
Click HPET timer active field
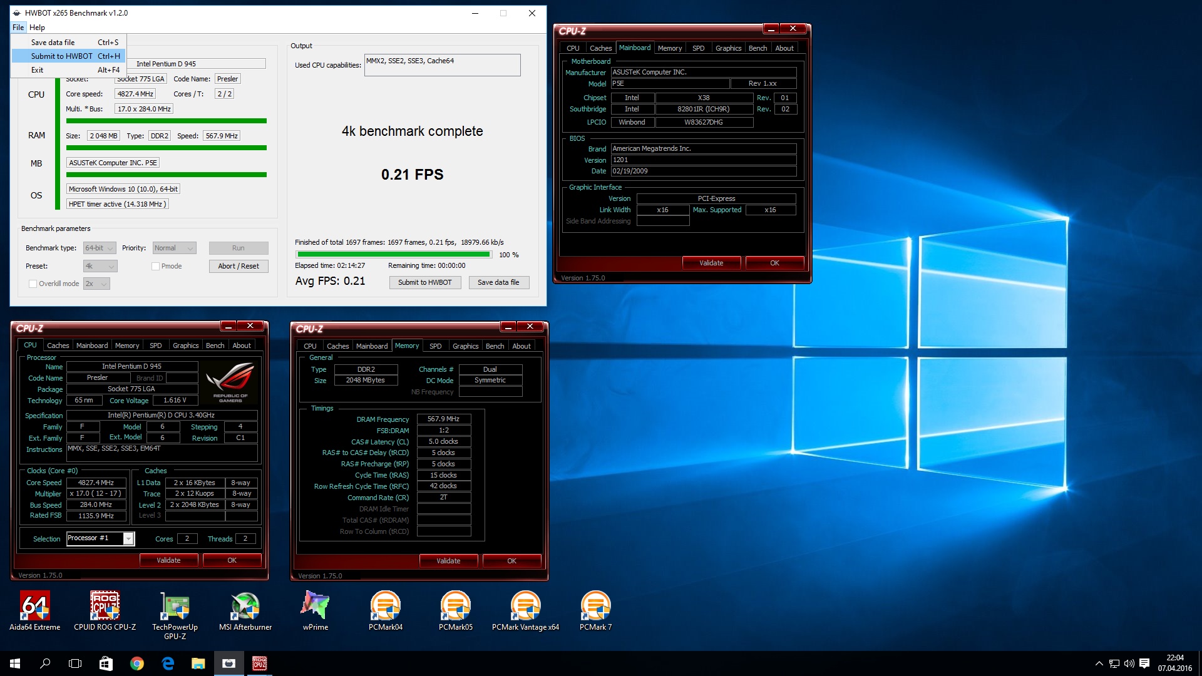[118, 204]
